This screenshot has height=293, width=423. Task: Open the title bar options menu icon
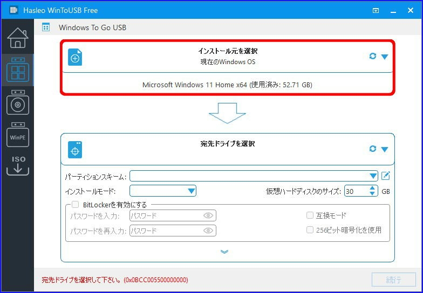click(x=376, y=11)
